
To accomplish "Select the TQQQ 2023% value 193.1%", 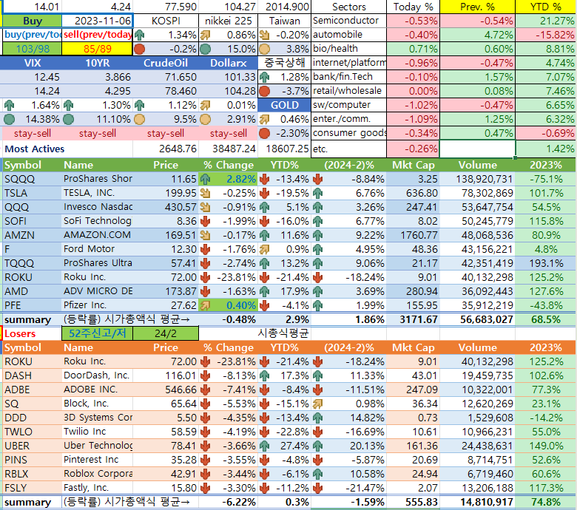I will [546, 264].
